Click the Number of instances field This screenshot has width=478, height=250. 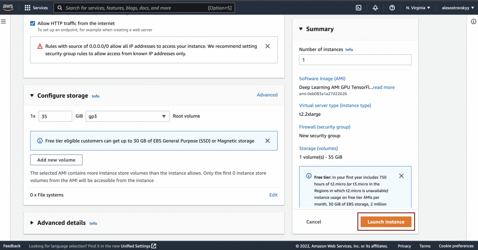tap(355, 60)
